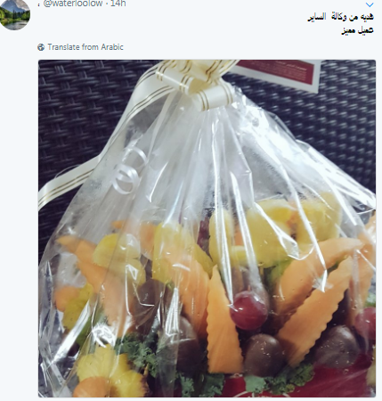
Task: Select the first line of Arabic tweet text
Action: 340,17
